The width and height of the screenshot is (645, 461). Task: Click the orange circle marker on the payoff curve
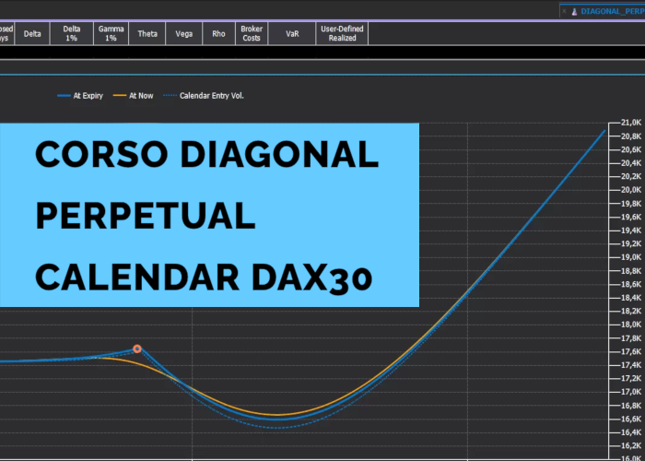click(137, 349)
